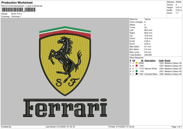Click the Min Stitch value 0.3 mm
Screen dimensions: 183x129
coord(148,50)
